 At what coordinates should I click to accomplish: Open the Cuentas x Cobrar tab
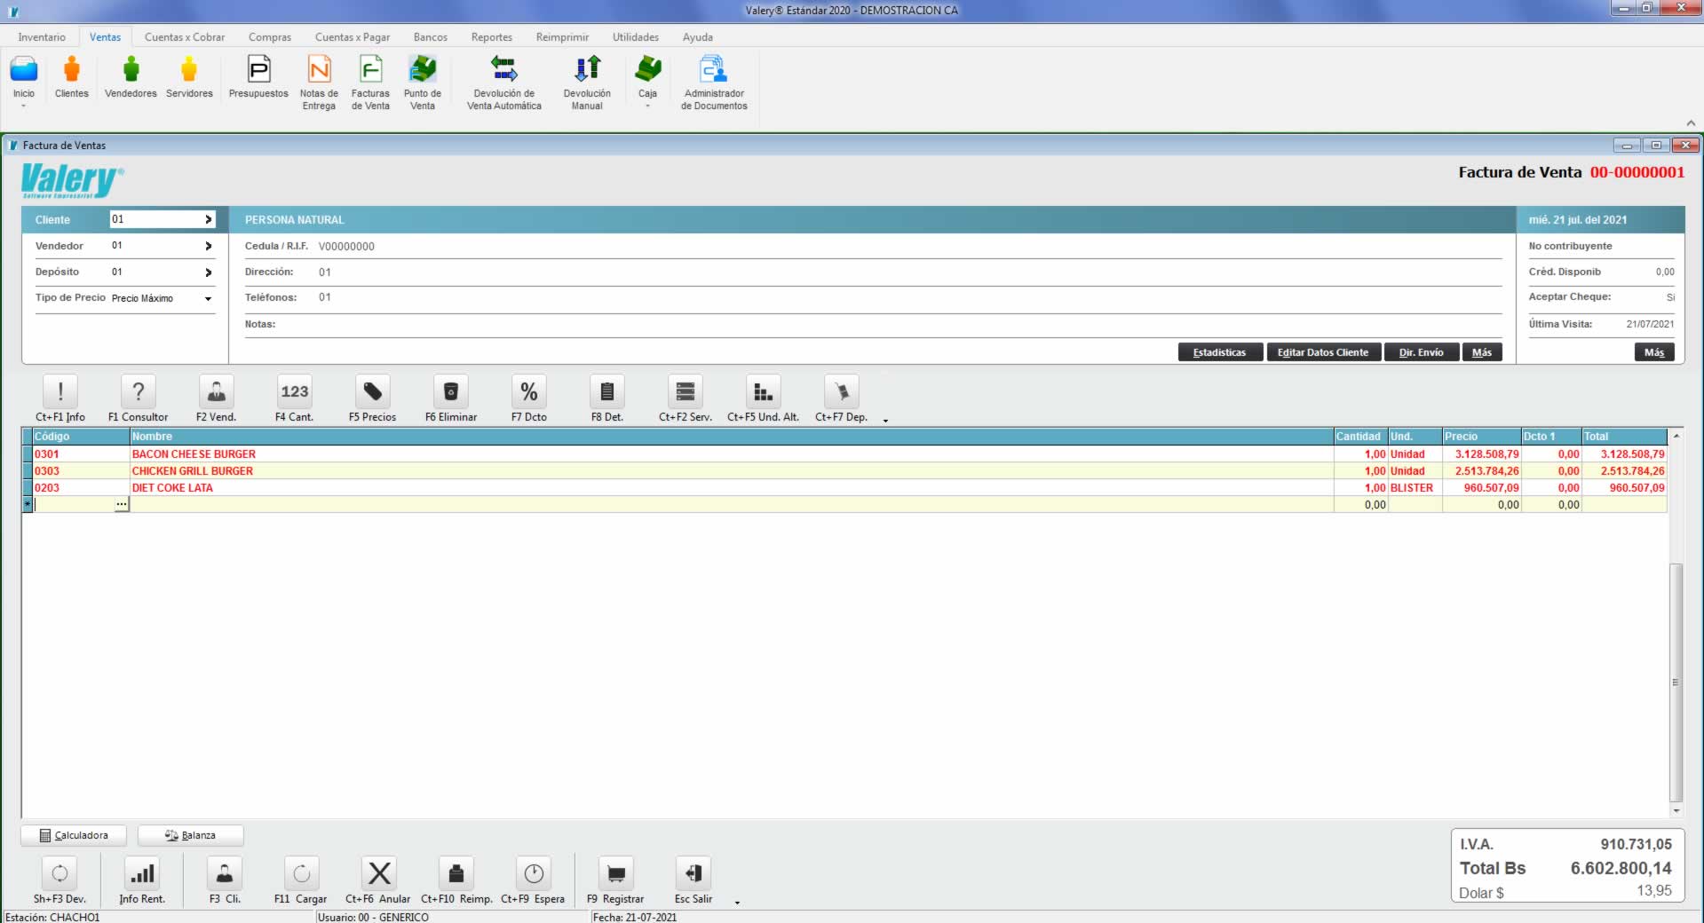point(185,37)
